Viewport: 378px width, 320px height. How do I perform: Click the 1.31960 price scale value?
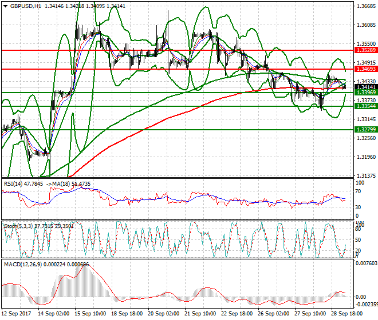pos(366,157)
